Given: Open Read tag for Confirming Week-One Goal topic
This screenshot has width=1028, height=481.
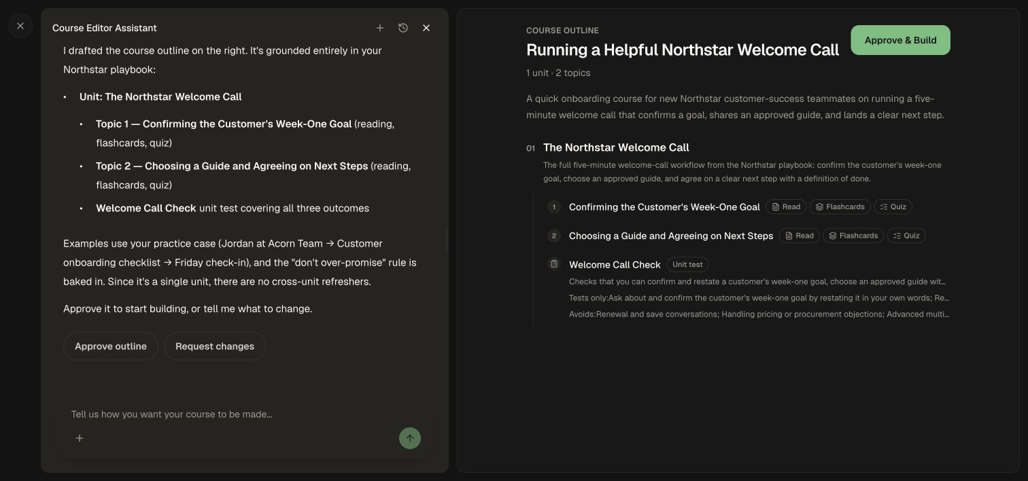Looking at the screenshot, I should [786, 207].
